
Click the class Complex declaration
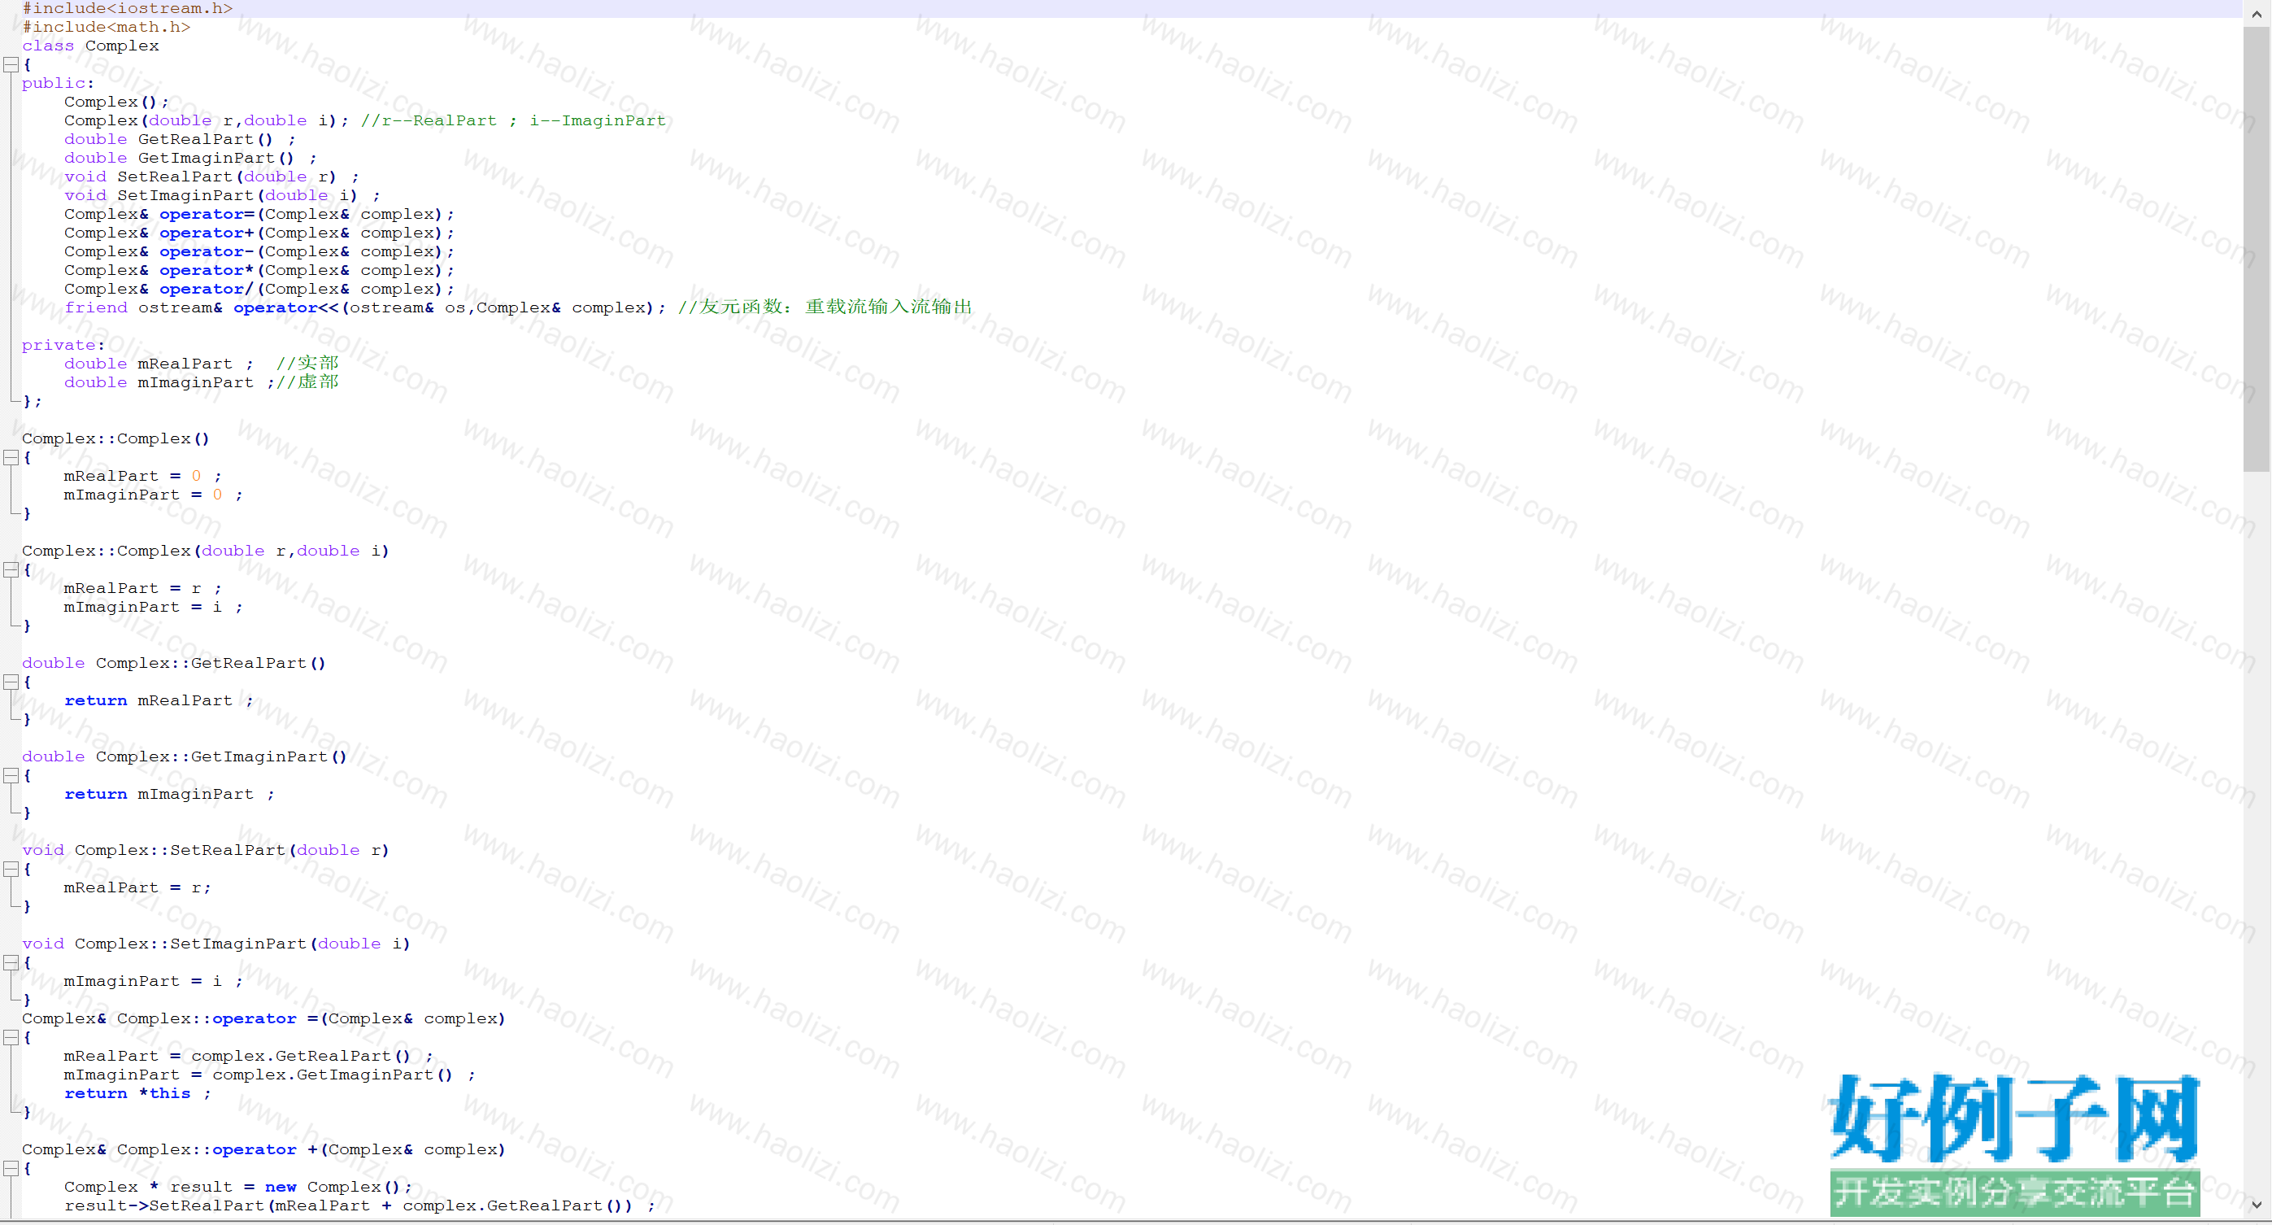90,46
